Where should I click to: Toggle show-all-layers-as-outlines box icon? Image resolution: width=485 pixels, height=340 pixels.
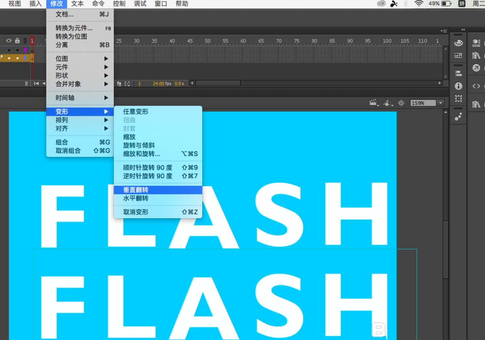(x=25, y=41)
